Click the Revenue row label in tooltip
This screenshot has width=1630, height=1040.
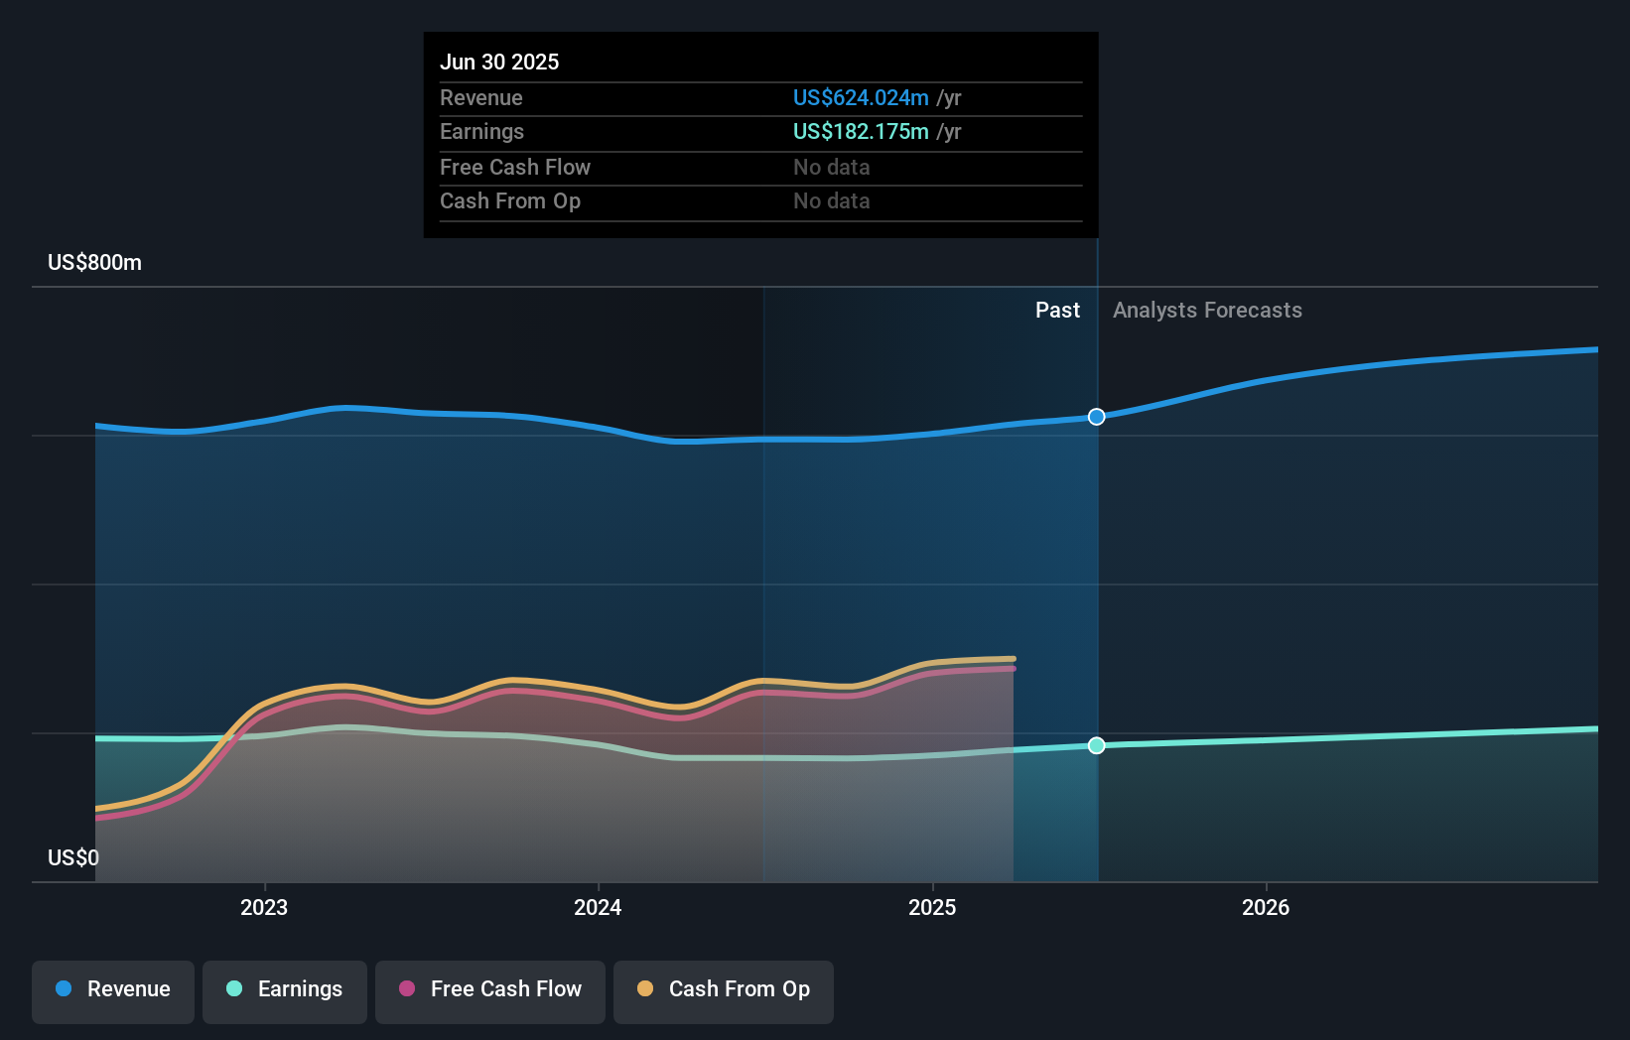(481, 98)
